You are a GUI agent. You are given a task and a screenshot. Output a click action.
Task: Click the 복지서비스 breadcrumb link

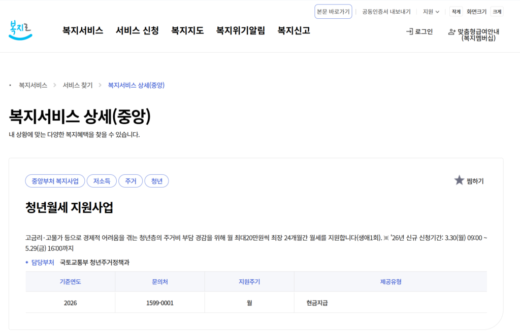tap(33, 85)
